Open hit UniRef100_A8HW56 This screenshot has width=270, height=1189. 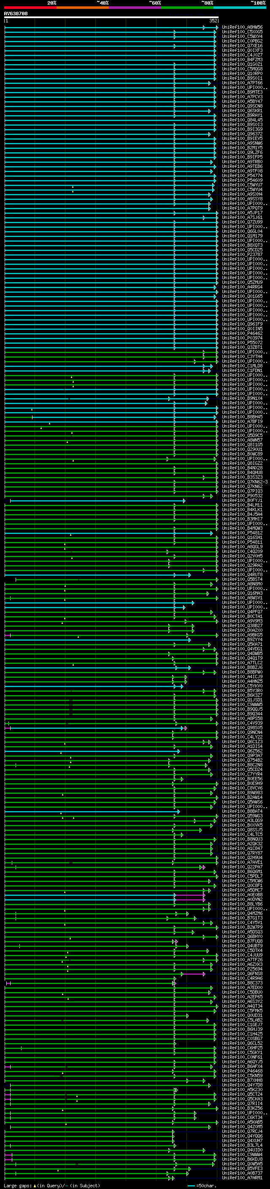tap(242, 27)
